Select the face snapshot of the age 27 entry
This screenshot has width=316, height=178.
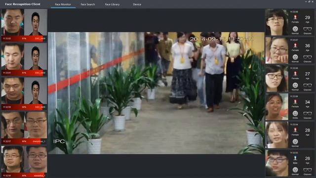pos(276,79)
